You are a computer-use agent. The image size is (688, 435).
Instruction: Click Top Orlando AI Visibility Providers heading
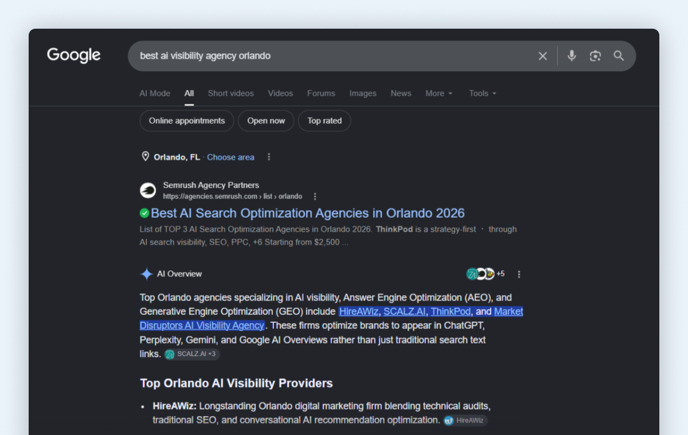(x=236, y=383)
